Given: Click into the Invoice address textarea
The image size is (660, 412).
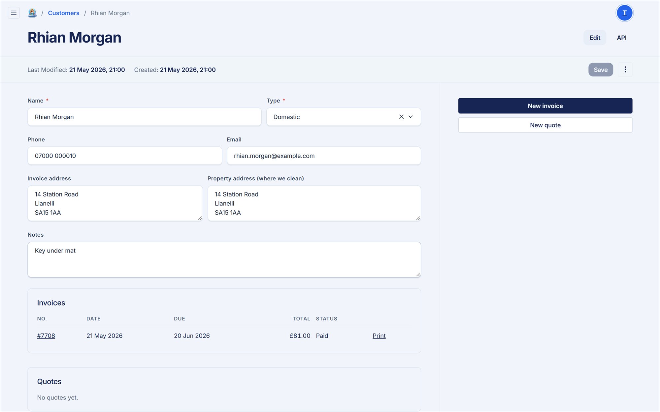Looking at the screenshot, I should point(115,203).
